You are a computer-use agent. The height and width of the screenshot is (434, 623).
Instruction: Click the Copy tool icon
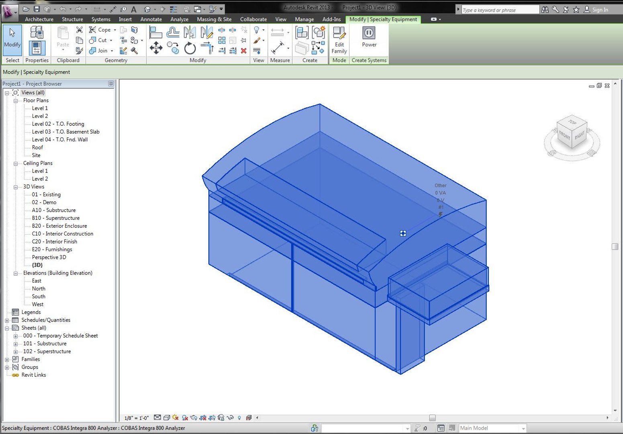[173, 48]
